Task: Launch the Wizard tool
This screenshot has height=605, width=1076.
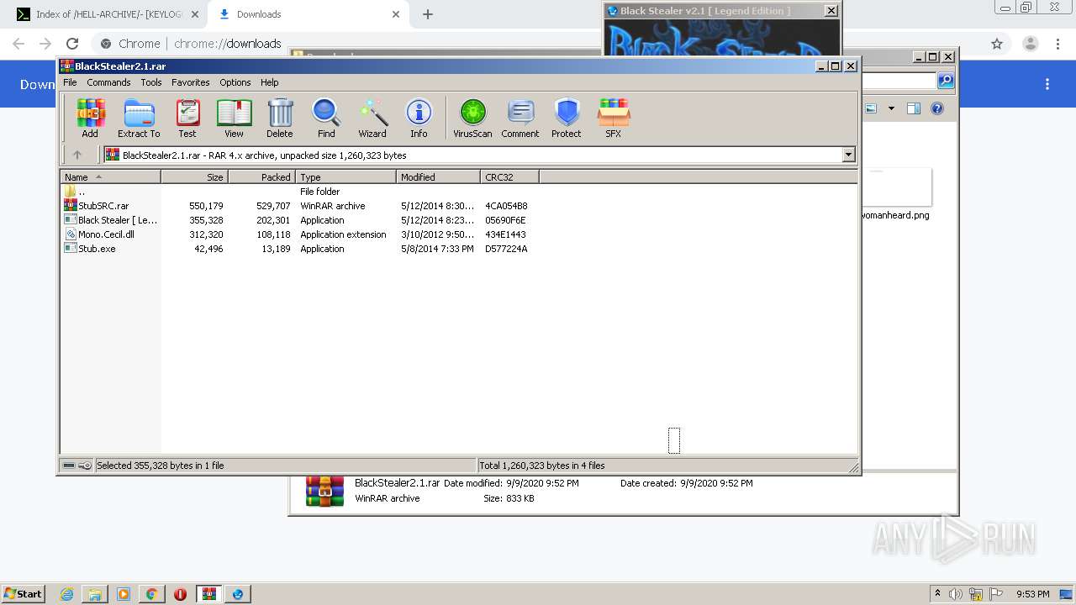Action: 372,118
